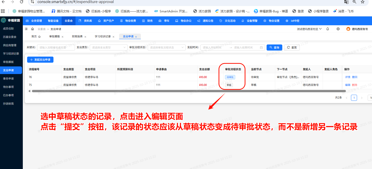Viewport: 372px width, 169px height.
Task: Expand the 支出类型 dropdown
Action: [x=108, y=47]
